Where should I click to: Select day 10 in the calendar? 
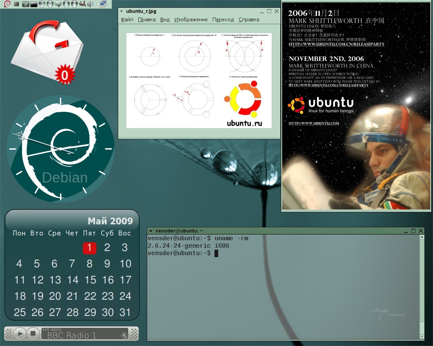click(125, 264)
